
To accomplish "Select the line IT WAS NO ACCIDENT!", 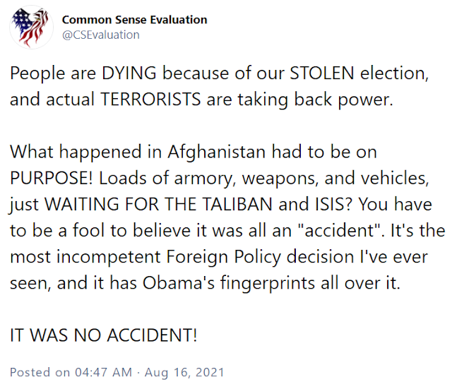I will click(x=104, y=335).
